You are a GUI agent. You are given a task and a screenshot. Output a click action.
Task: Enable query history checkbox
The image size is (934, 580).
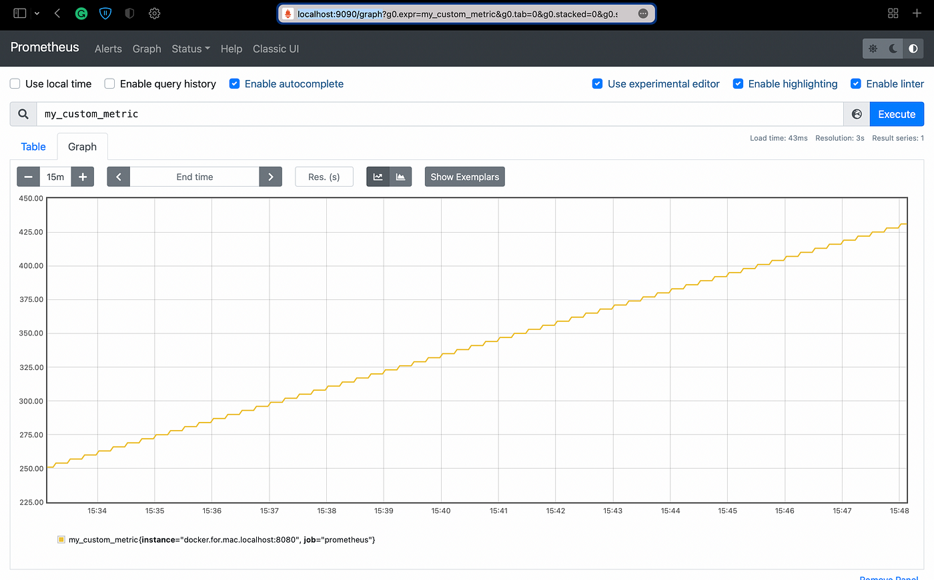[x=109, y=83]
